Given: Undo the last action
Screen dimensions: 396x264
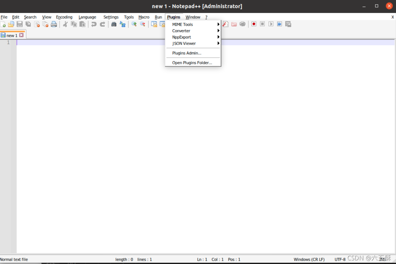Looking at the screenshot, I should click(x=94, y=24).
